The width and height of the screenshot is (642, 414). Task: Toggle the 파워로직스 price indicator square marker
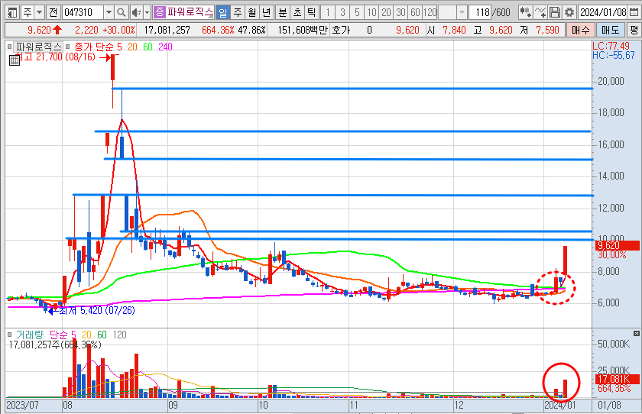pyautogui.click(x=9, y=47)
